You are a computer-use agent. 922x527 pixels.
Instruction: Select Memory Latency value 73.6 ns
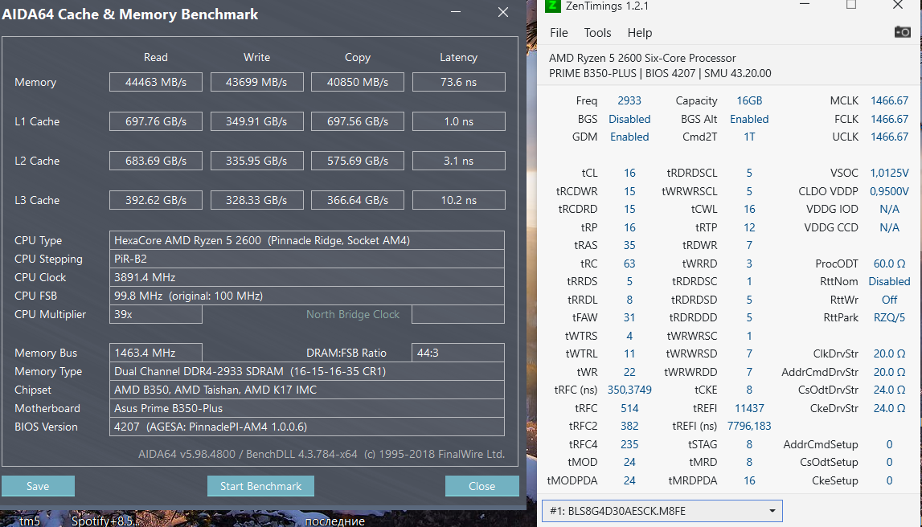(x=459, y=82)
